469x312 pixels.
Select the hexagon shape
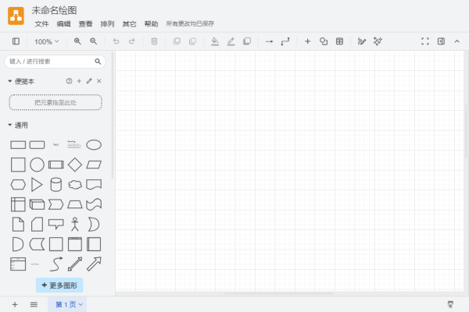(x=18, y=185)
